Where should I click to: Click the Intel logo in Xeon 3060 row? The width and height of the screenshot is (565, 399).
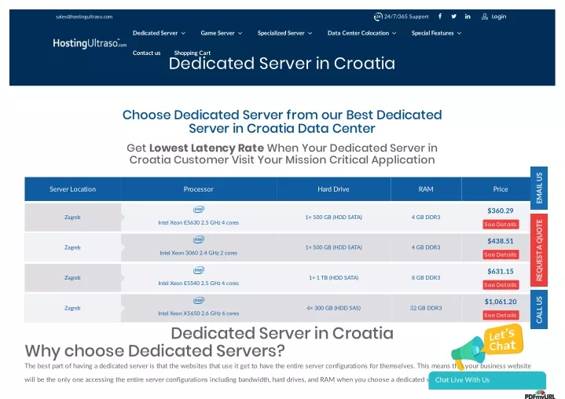(x=199, y=240)
